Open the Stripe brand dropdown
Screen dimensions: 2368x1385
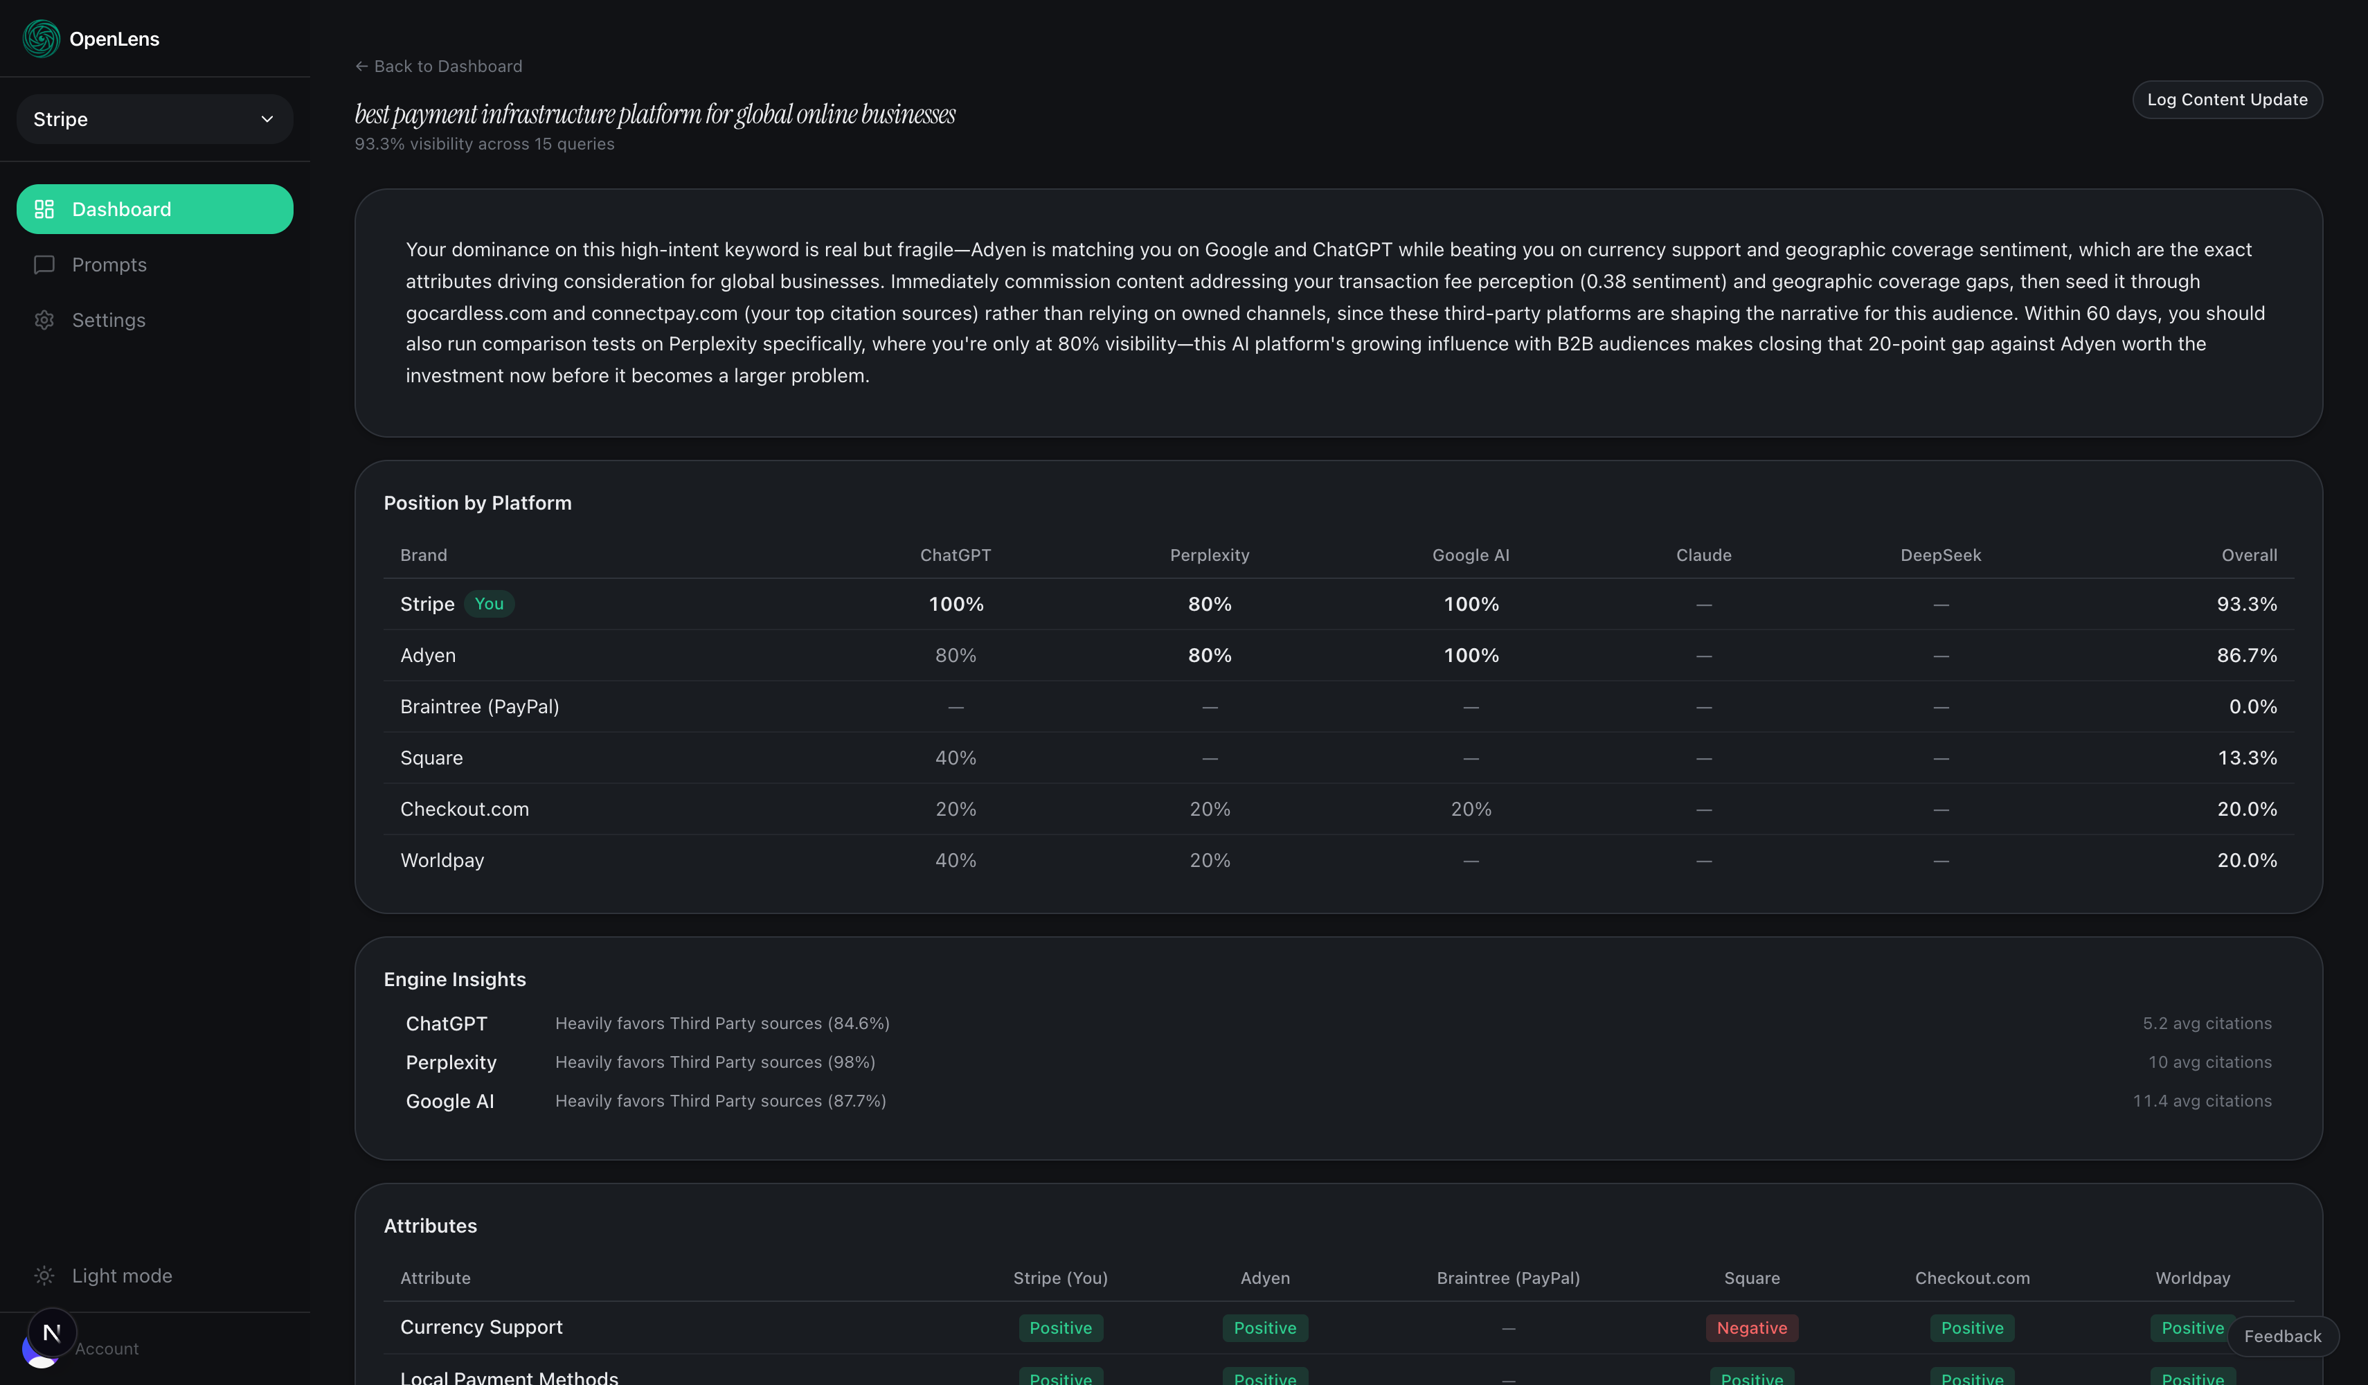[x=154, y=119]
